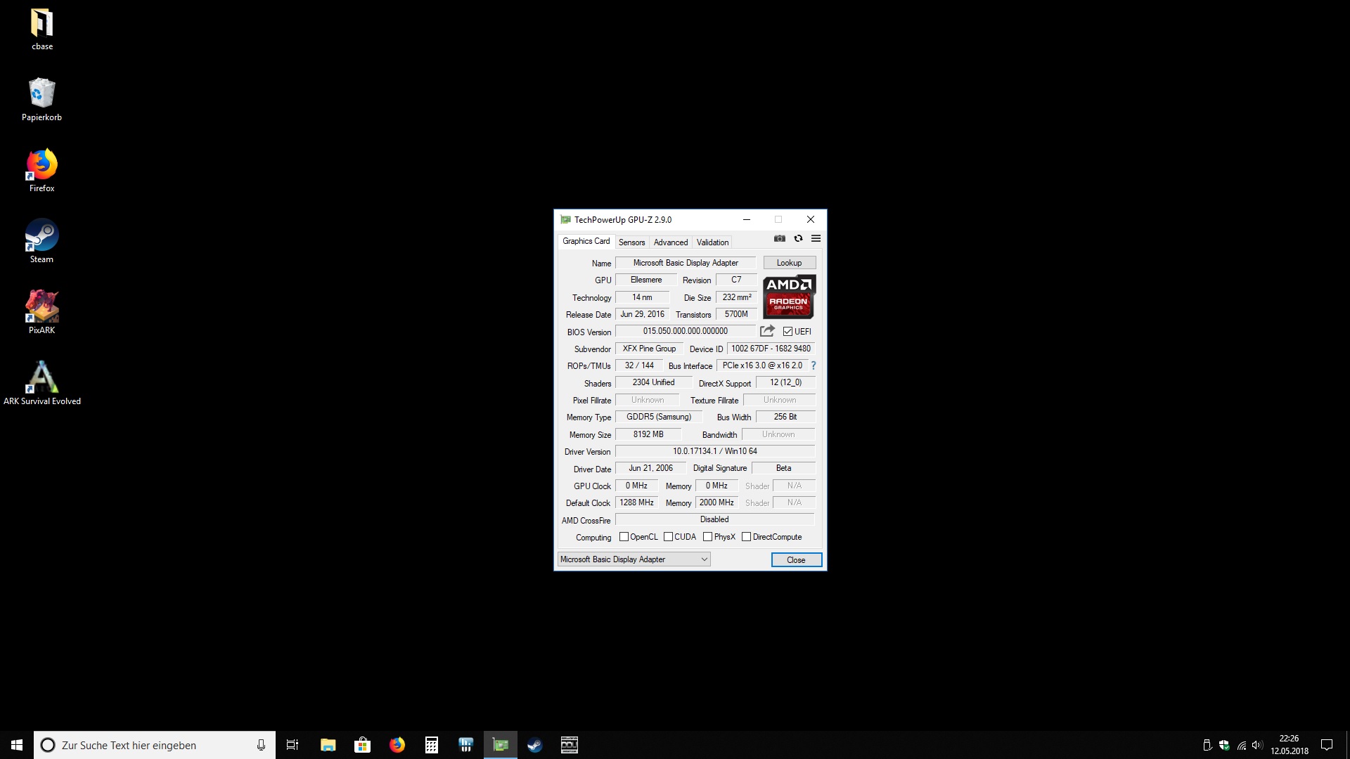Open the Advanced tab

[670, 242]
